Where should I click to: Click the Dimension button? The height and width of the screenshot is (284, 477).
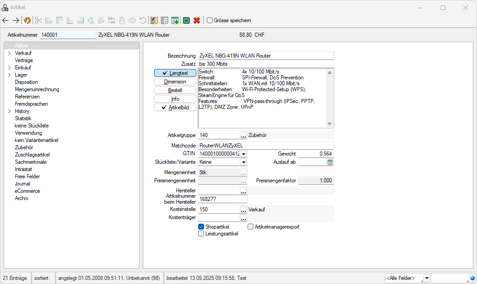click(175, 82)
